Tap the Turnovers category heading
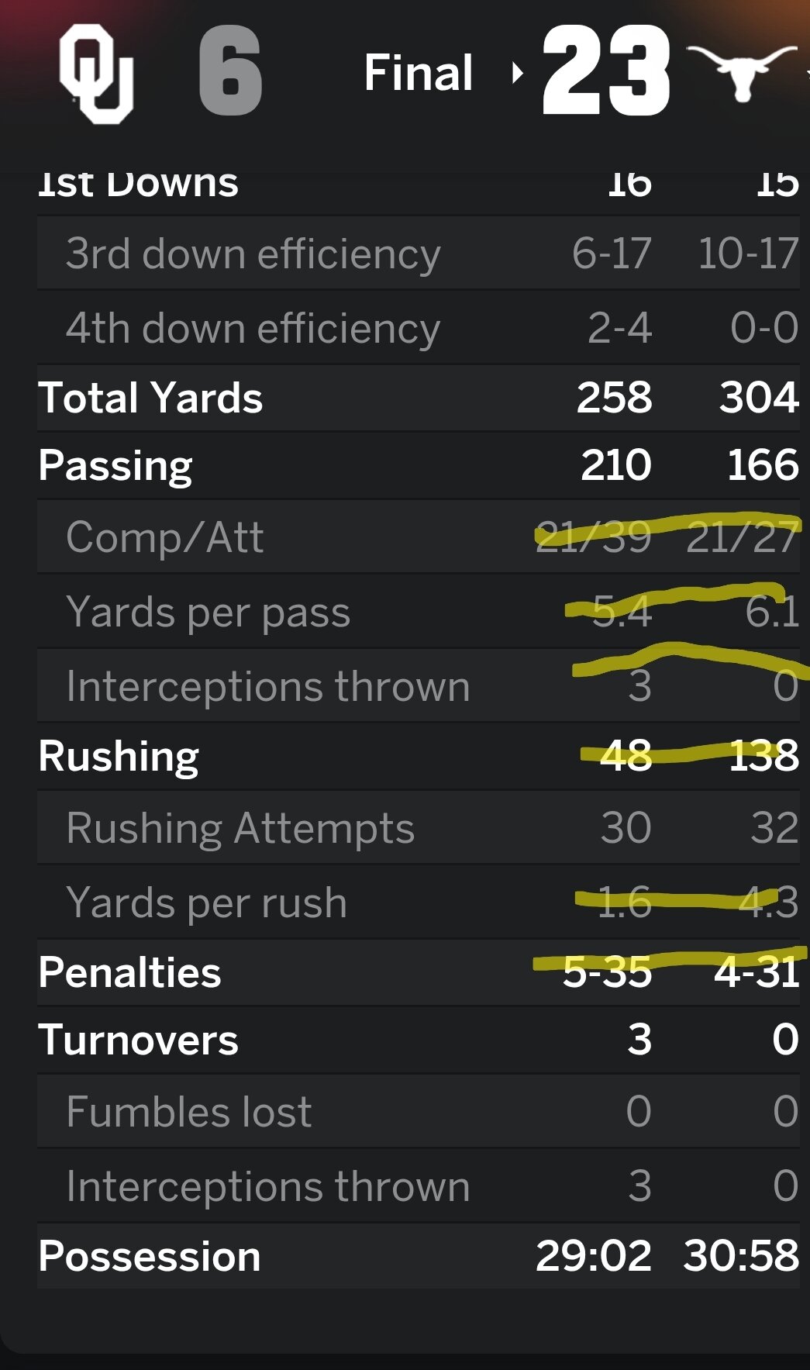Screen dimensions: 810x1370 pos(138,1040)
